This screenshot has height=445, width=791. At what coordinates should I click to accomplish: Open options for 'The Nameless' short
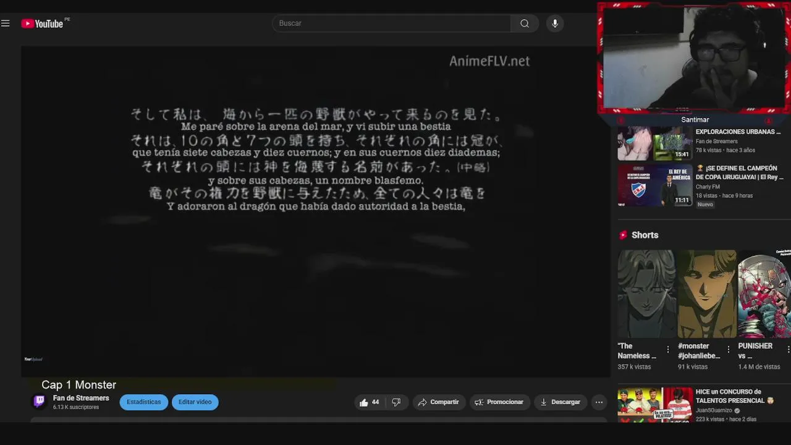tap(668, 349)
